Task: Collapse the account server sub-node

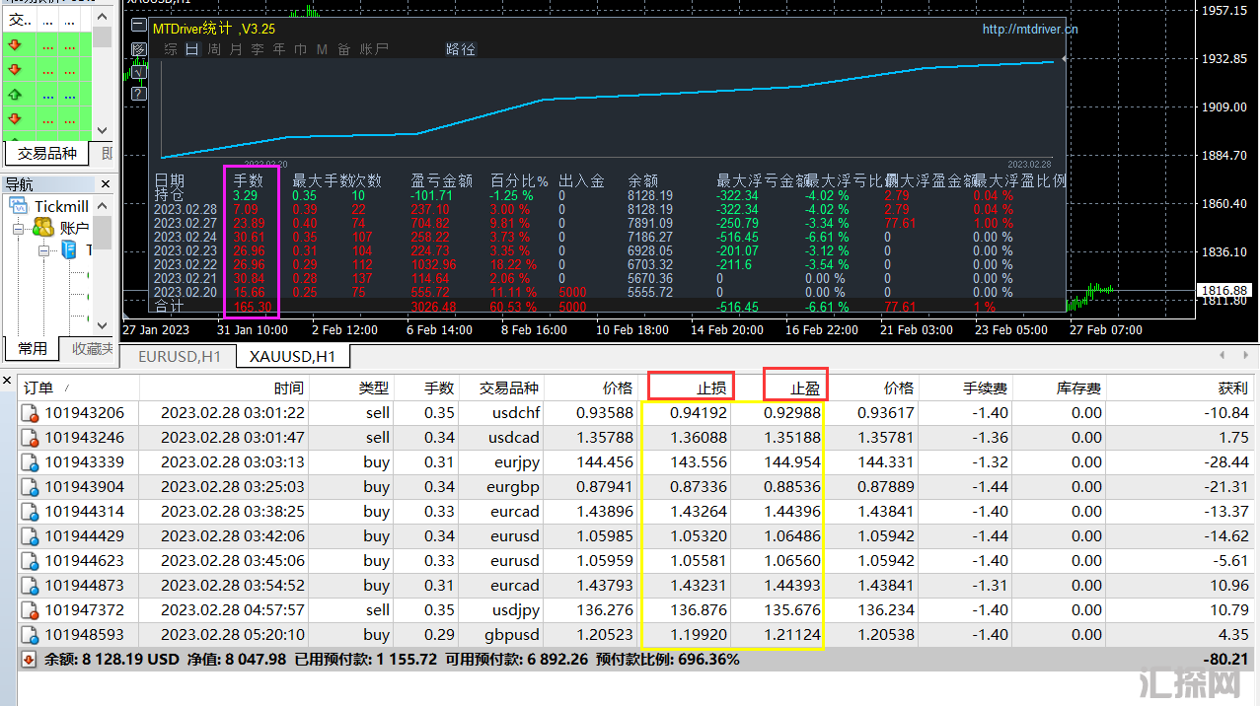Action: coord(44,250)
